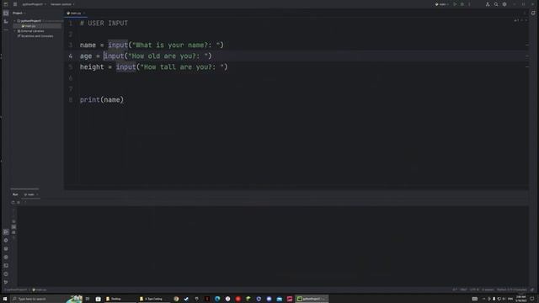Screen dimensions: 539x303
Task: Open the Run tool window sidebar icon
Action: point(6,232)
